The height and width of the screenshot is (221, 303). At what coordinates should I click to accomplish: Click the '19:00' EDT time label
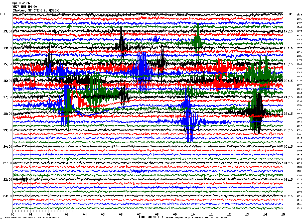[8, 130]
